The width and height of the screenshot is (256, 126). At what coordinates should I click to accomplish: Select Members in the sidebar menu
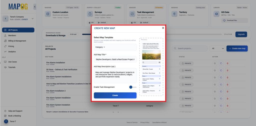[x=12, y=36]
